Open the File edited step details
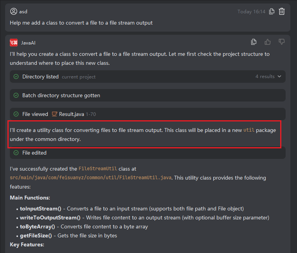 [x=34, y=153]
